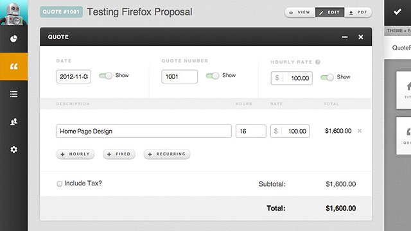The height and width of the screenshot is (231, 411).
Task: Open the settings gear icon
Action: coord(13,150)
